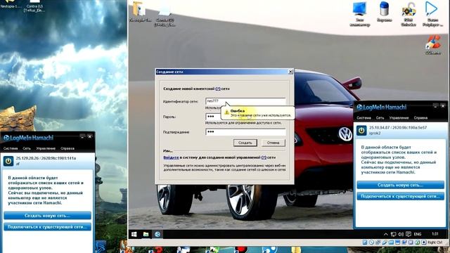
Task: Click the Ошибка warning balloon
Action: 258,113
